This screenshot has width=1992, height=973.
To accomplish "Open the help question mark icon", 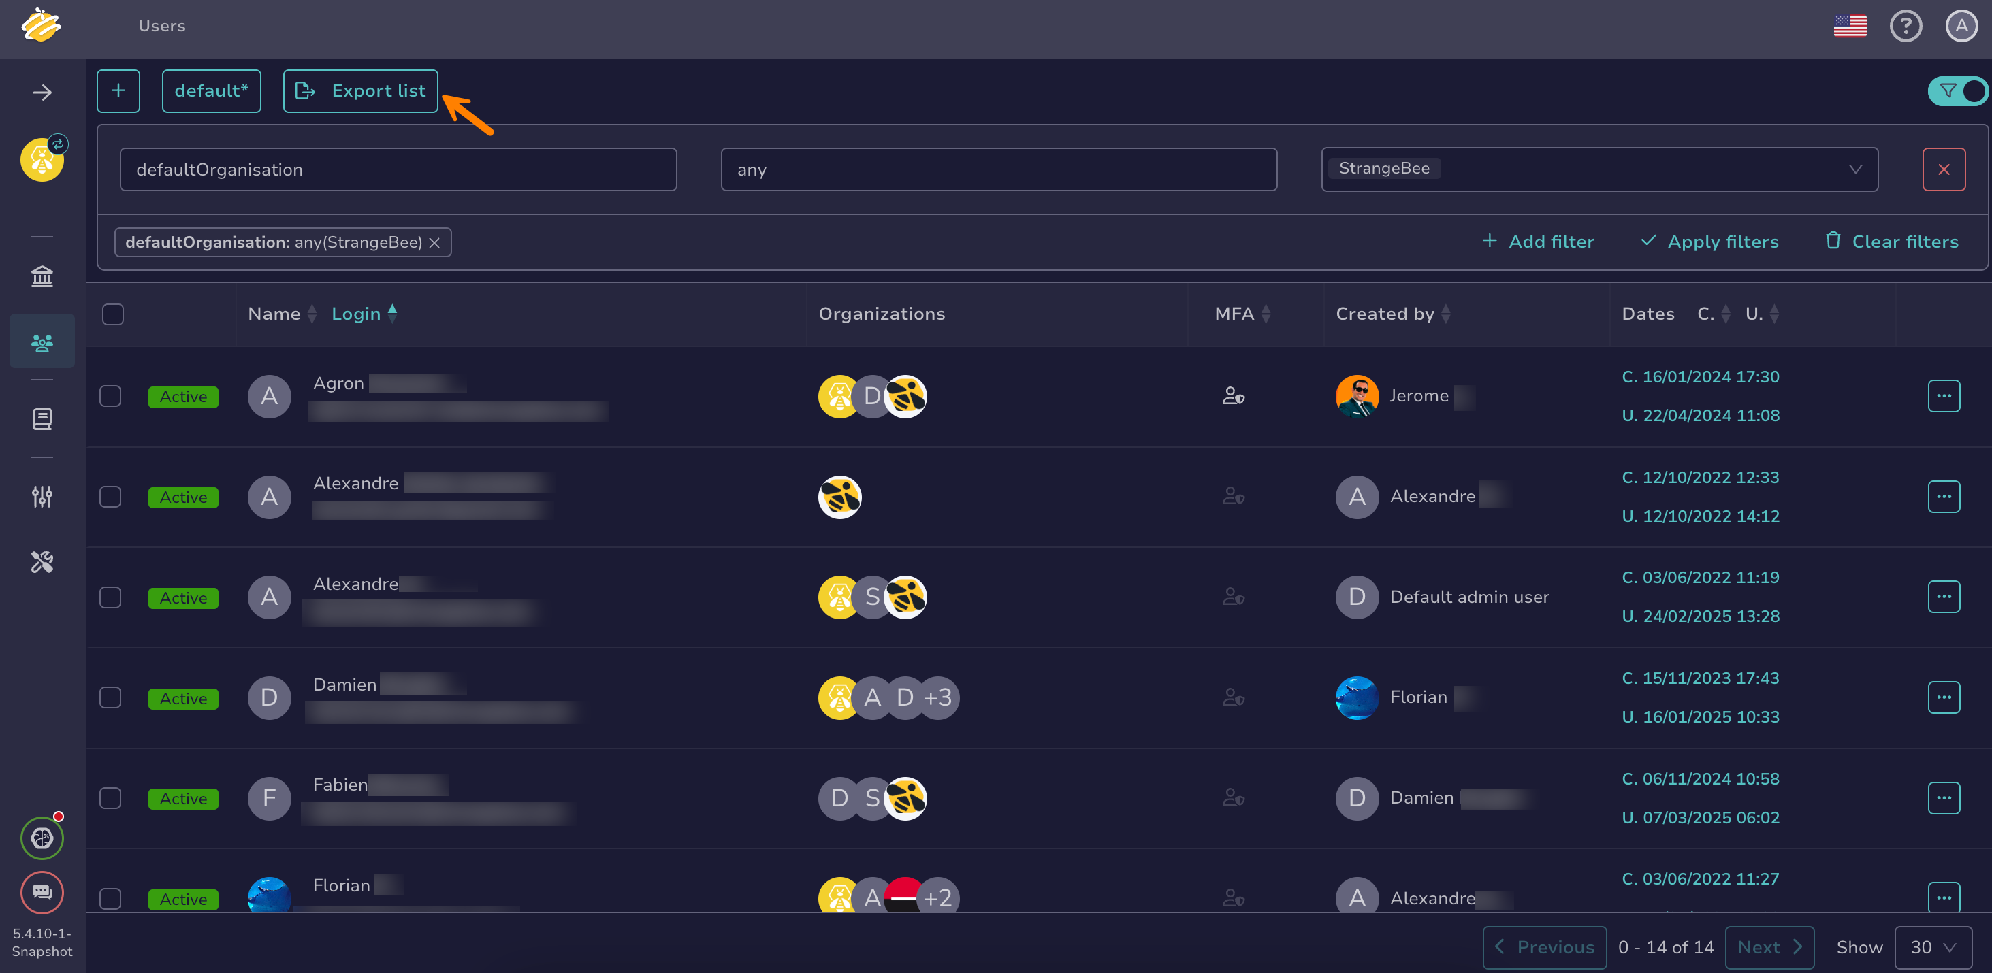I will click(x=1906, y=27).
